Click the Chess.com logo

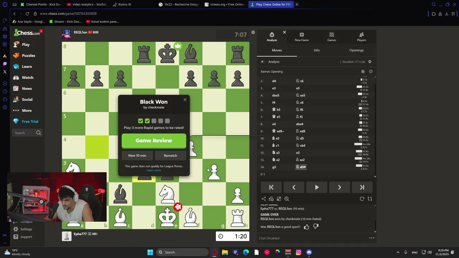point(27,33)
